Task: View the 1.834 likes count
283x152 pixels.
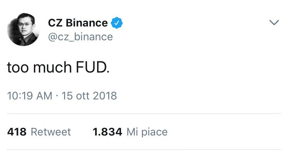Action: coord(108,132)
